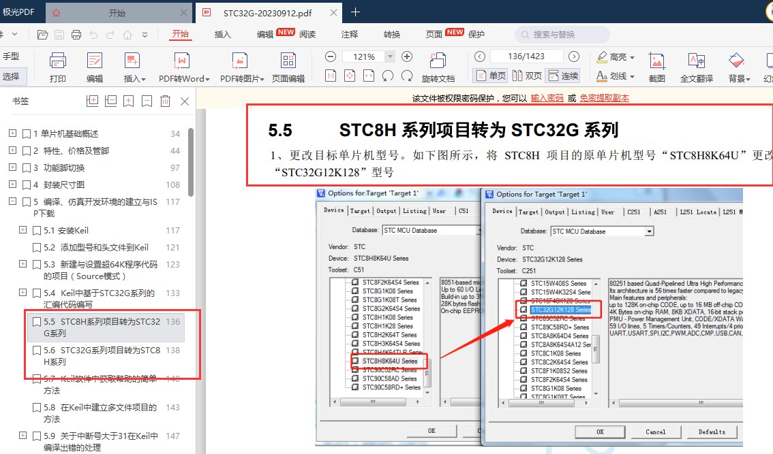Image resolution: width=773 pixels, height=454 pixels.
Task: Switch to 双页 double page view
Action: point(527,76)
